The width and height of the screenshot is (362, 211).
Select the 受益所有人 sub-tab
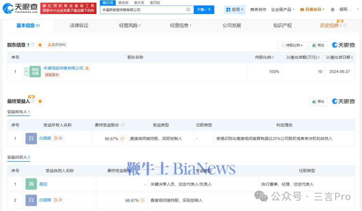18,112
